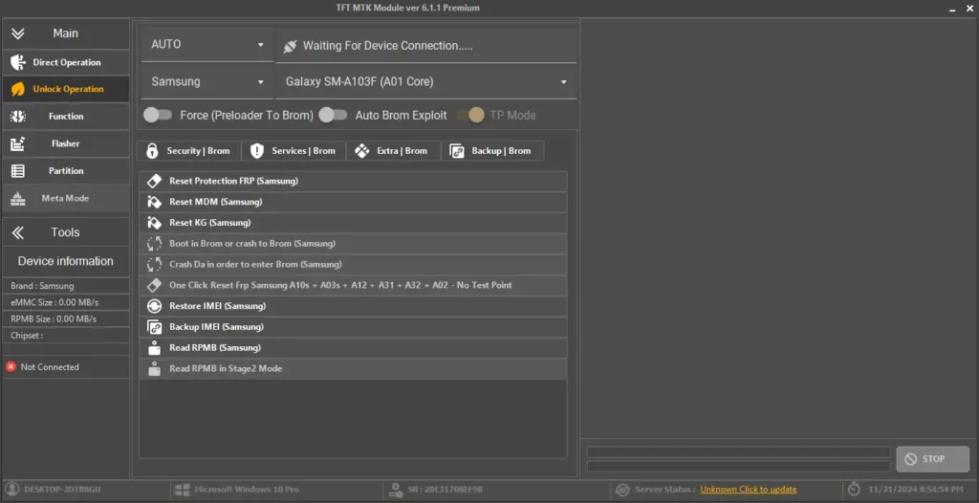This screenshot has width=979, height=503.
Task: Click the Not Connected status indicator
Action: (42, 367)
